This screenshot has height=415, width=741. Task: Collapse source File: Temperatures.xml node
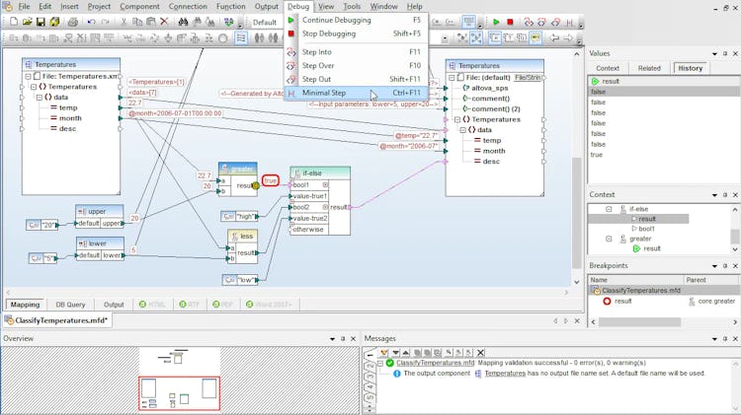(28, 77)
